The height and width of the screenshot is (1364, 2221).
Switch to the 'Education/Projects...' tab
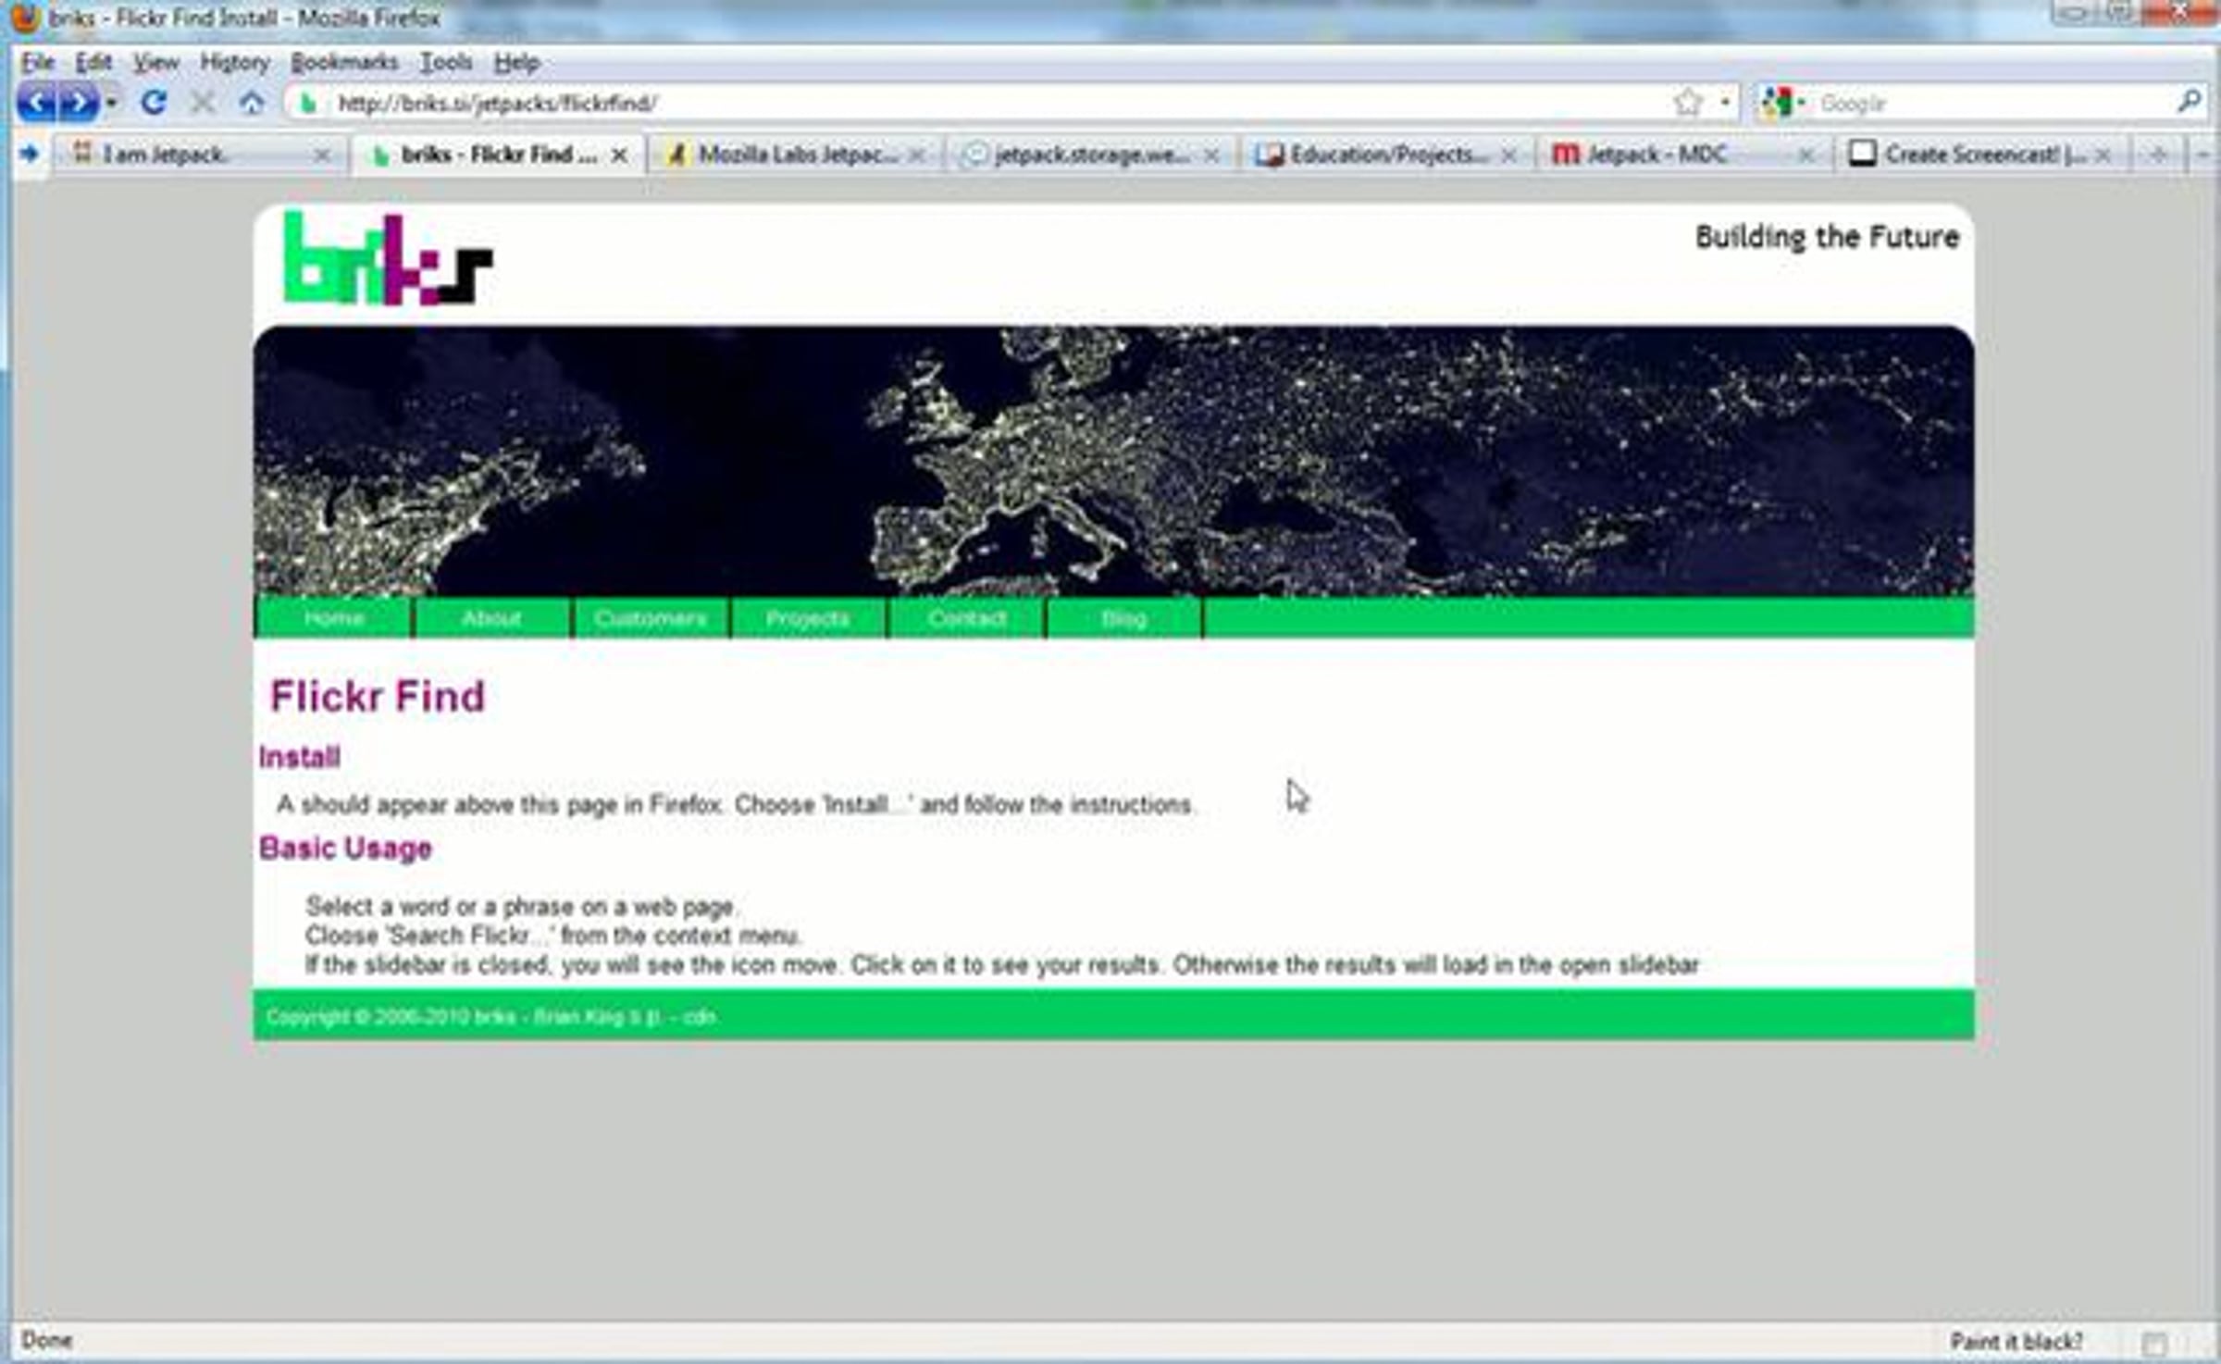click(1388, 155)
